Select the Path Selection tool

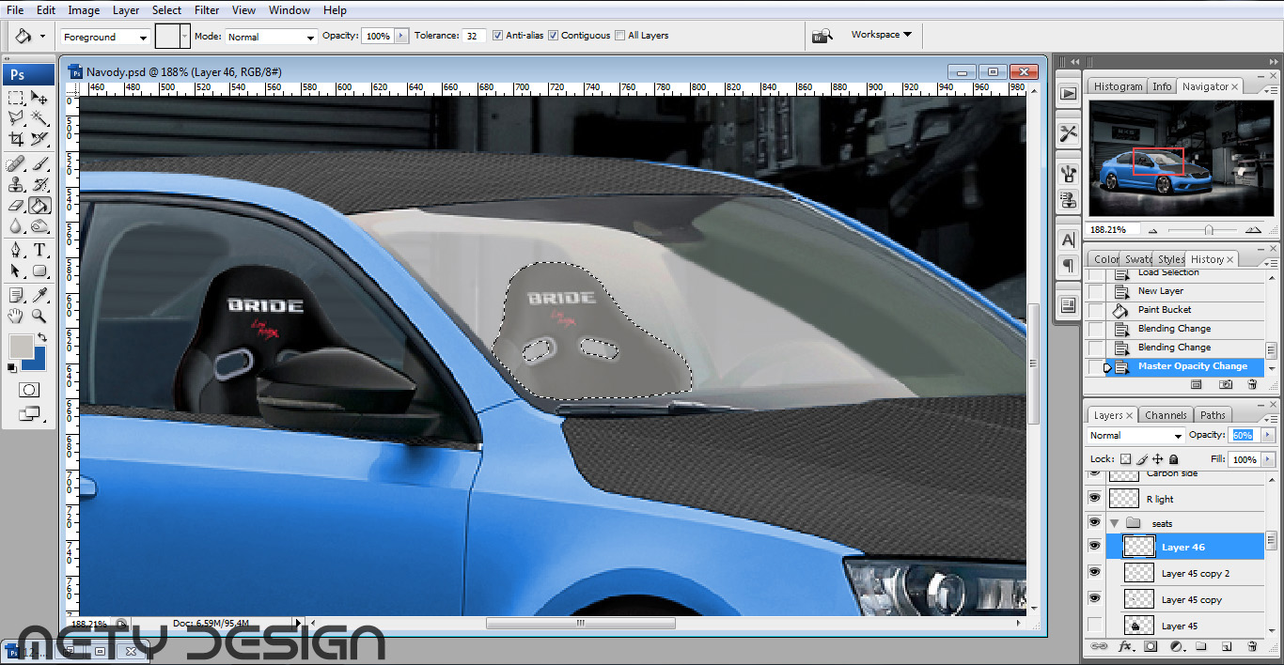pos(16,271)
